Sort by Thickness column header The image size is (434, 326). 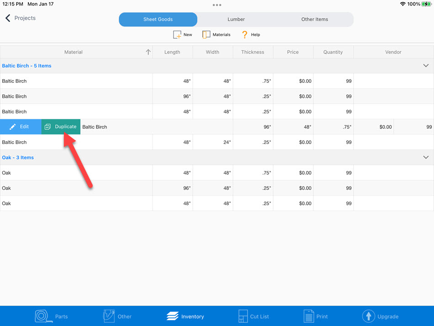pyautogui.click(x=253, y=52)
